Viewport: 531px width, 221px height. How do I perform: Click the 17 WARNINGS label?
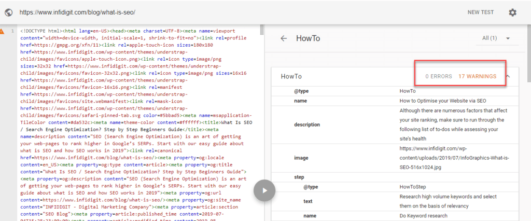pos(477,76)
